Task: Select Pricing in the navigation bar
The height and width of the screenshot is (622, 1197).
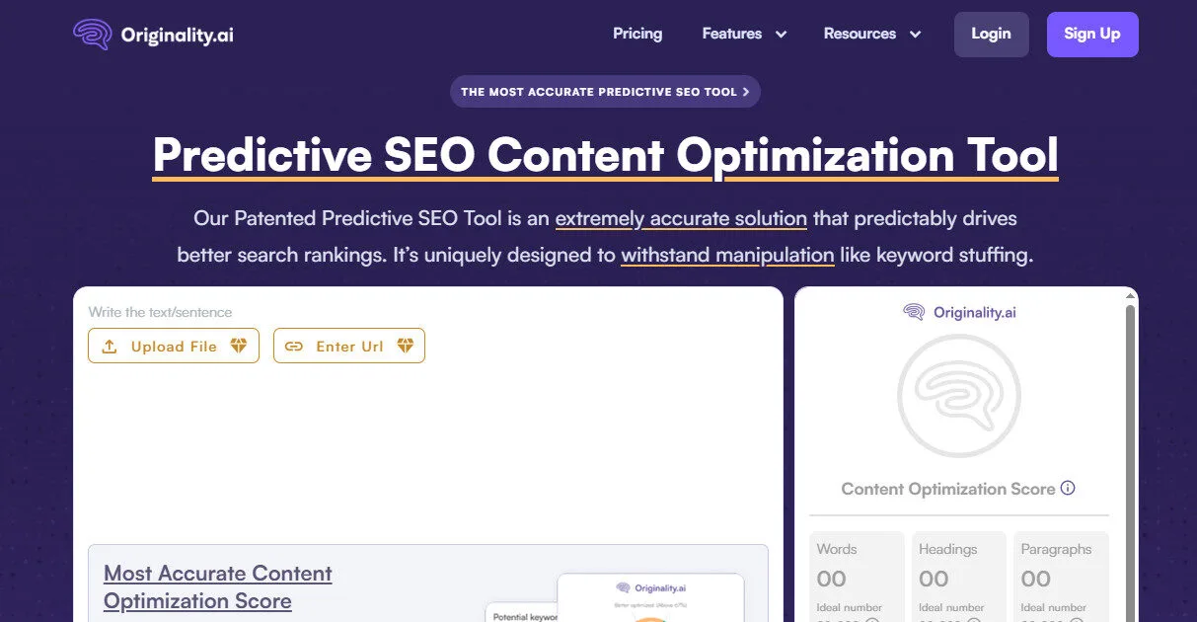Action: pos(637,33)
